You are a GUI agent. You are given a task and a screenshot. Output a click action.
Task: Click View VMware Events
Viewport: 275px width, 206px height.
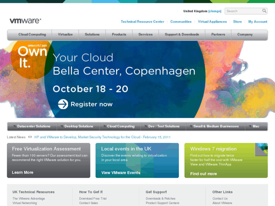(x=121, y=173)
